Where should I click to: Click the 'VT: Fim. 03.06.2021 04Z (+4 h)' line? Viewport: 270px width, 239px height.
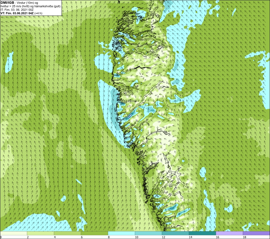pyautogui.click(x=21, y=13)
